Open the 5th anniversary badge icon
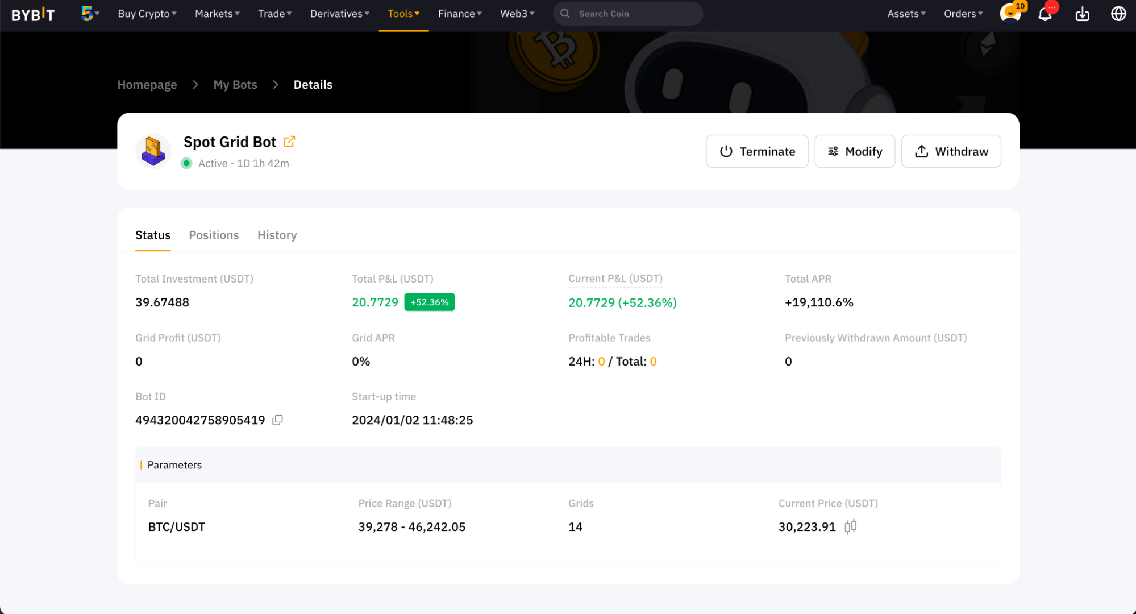This screenshot has height=614, width=1136. coord(87,13)
